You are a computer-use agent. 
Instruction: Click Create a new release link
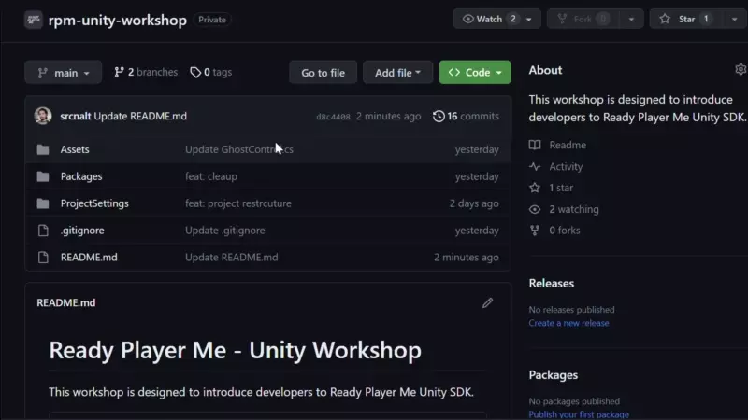(x=568, y=323)
